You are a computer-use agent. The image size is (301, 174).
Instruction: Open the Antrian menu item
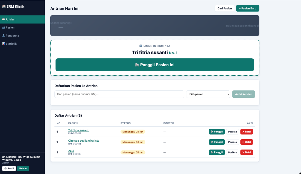pos(22,19)
